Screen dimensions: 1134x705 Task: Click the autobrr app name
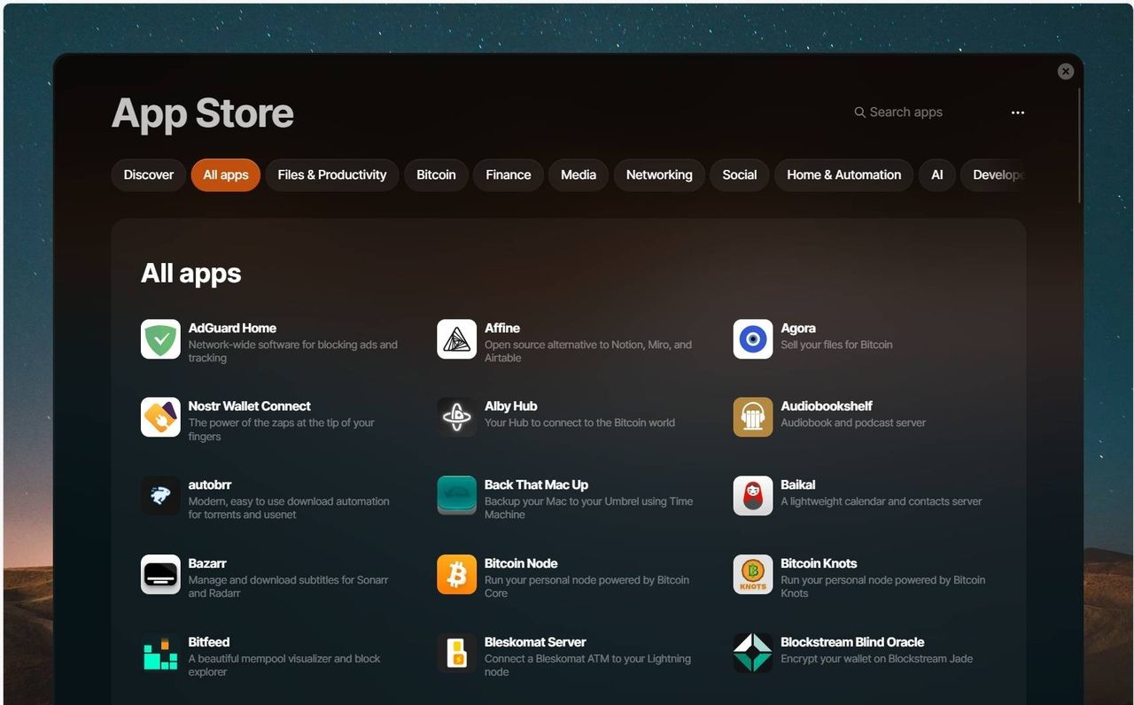[210, 484]
